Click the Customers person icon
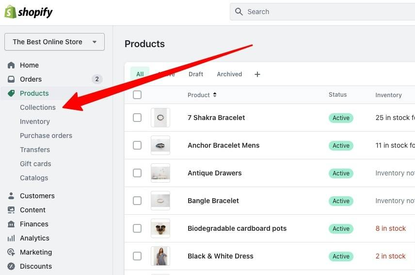Image resolution: width=415 pixels, height=275 pixels. coord(11,196)
